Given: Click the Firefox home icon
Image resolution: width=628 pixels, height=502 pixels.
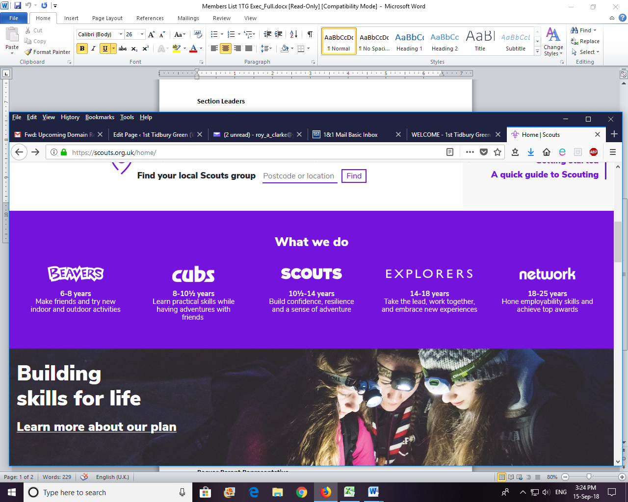Looking at the screenshot, I should (x=547, y=152).
